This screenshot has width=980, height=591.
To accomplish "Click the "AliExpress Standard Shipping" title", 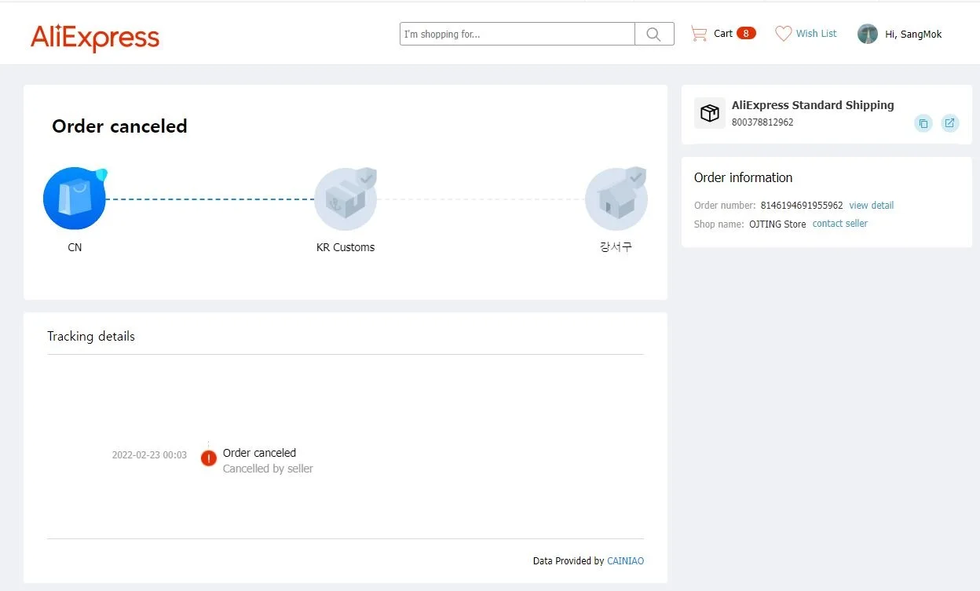I will 813,105.
